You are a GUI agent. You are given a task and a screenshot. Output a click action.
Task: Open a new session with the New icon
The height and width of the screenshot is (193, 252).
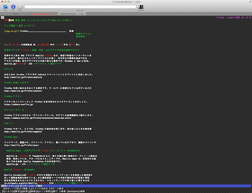point(5,7)
